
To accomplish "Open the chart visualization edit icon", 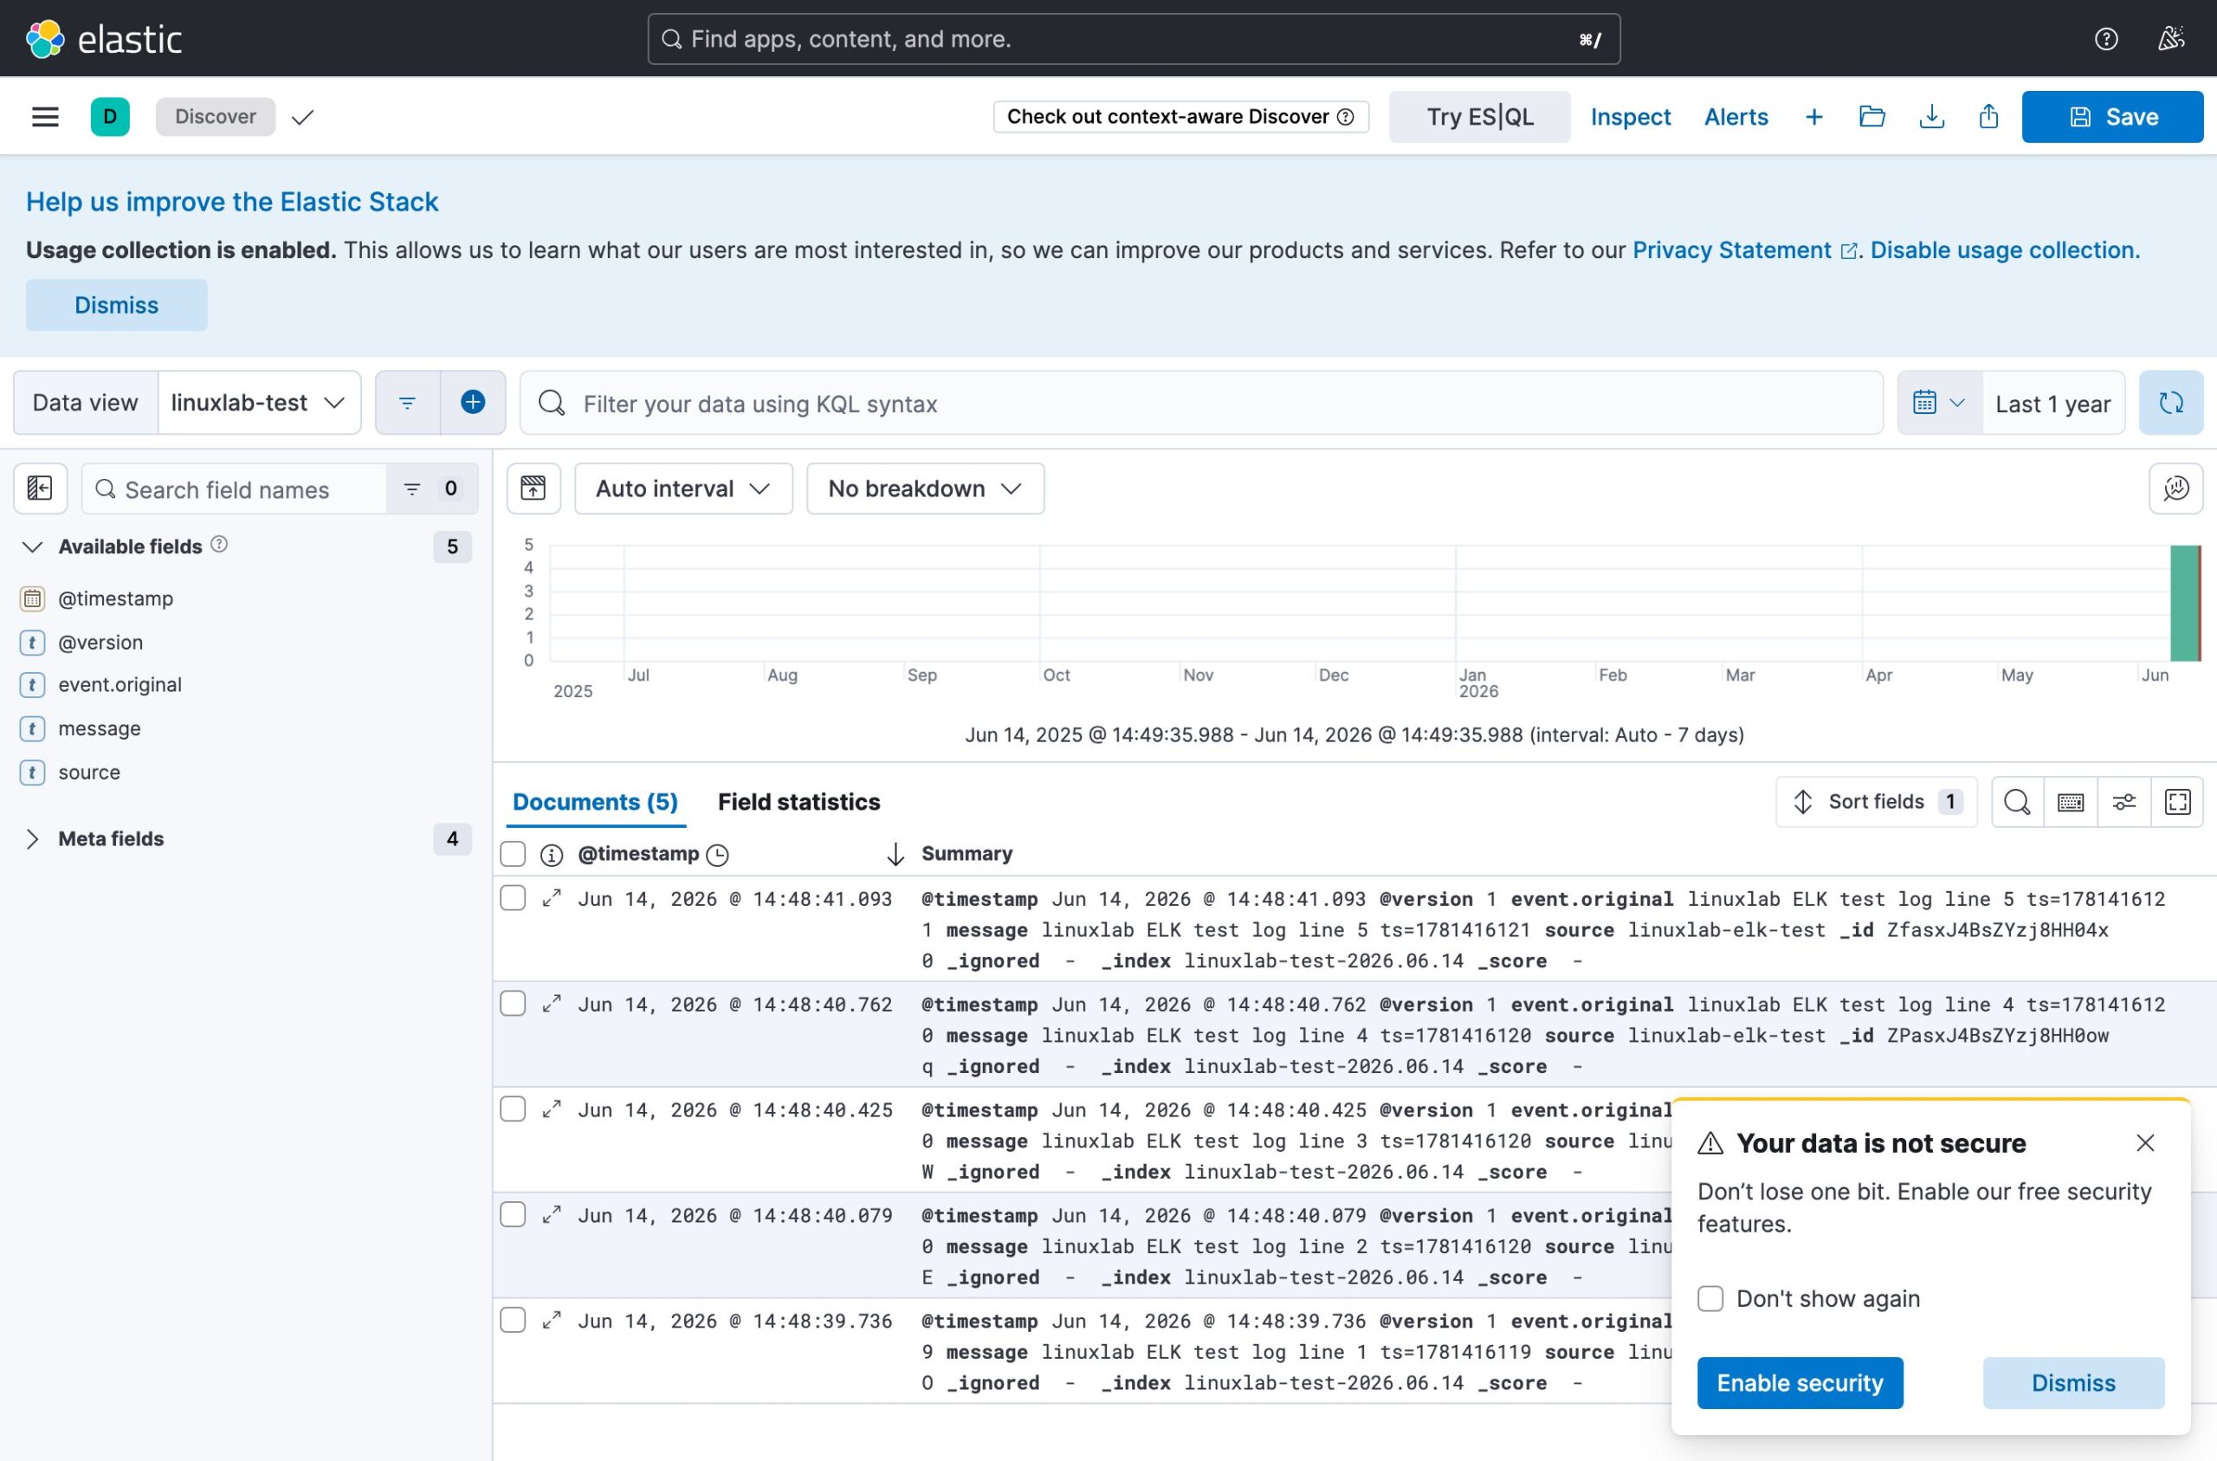I will (x=2176, y=488).
